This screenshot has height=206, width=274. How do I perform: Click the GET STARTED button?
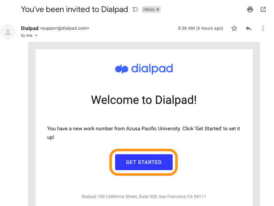(144, 162)
